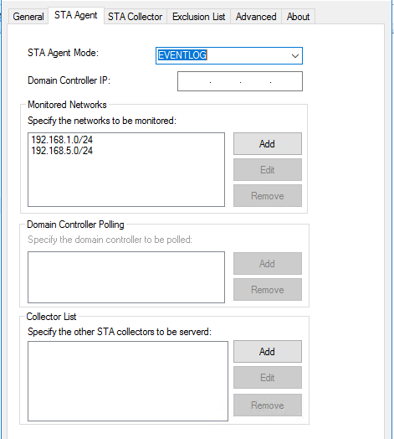Screen dimensions: 394x439
Task: Select the 192.168.5.0/24 network entry
Action: click(x=62, y=151)
